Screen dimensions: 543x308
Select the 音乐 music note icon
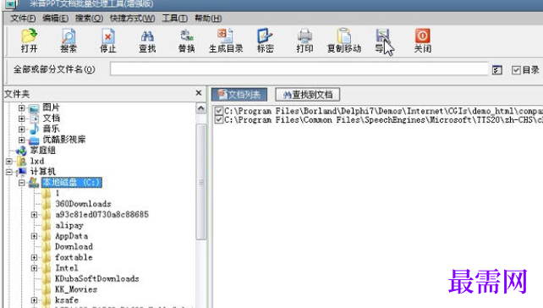35,129
